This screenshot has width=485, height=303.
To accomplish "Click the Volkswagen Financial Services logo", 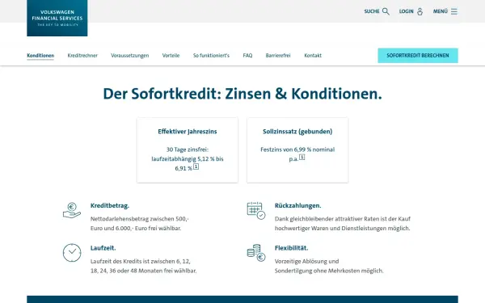I will (x=57, y=18).
